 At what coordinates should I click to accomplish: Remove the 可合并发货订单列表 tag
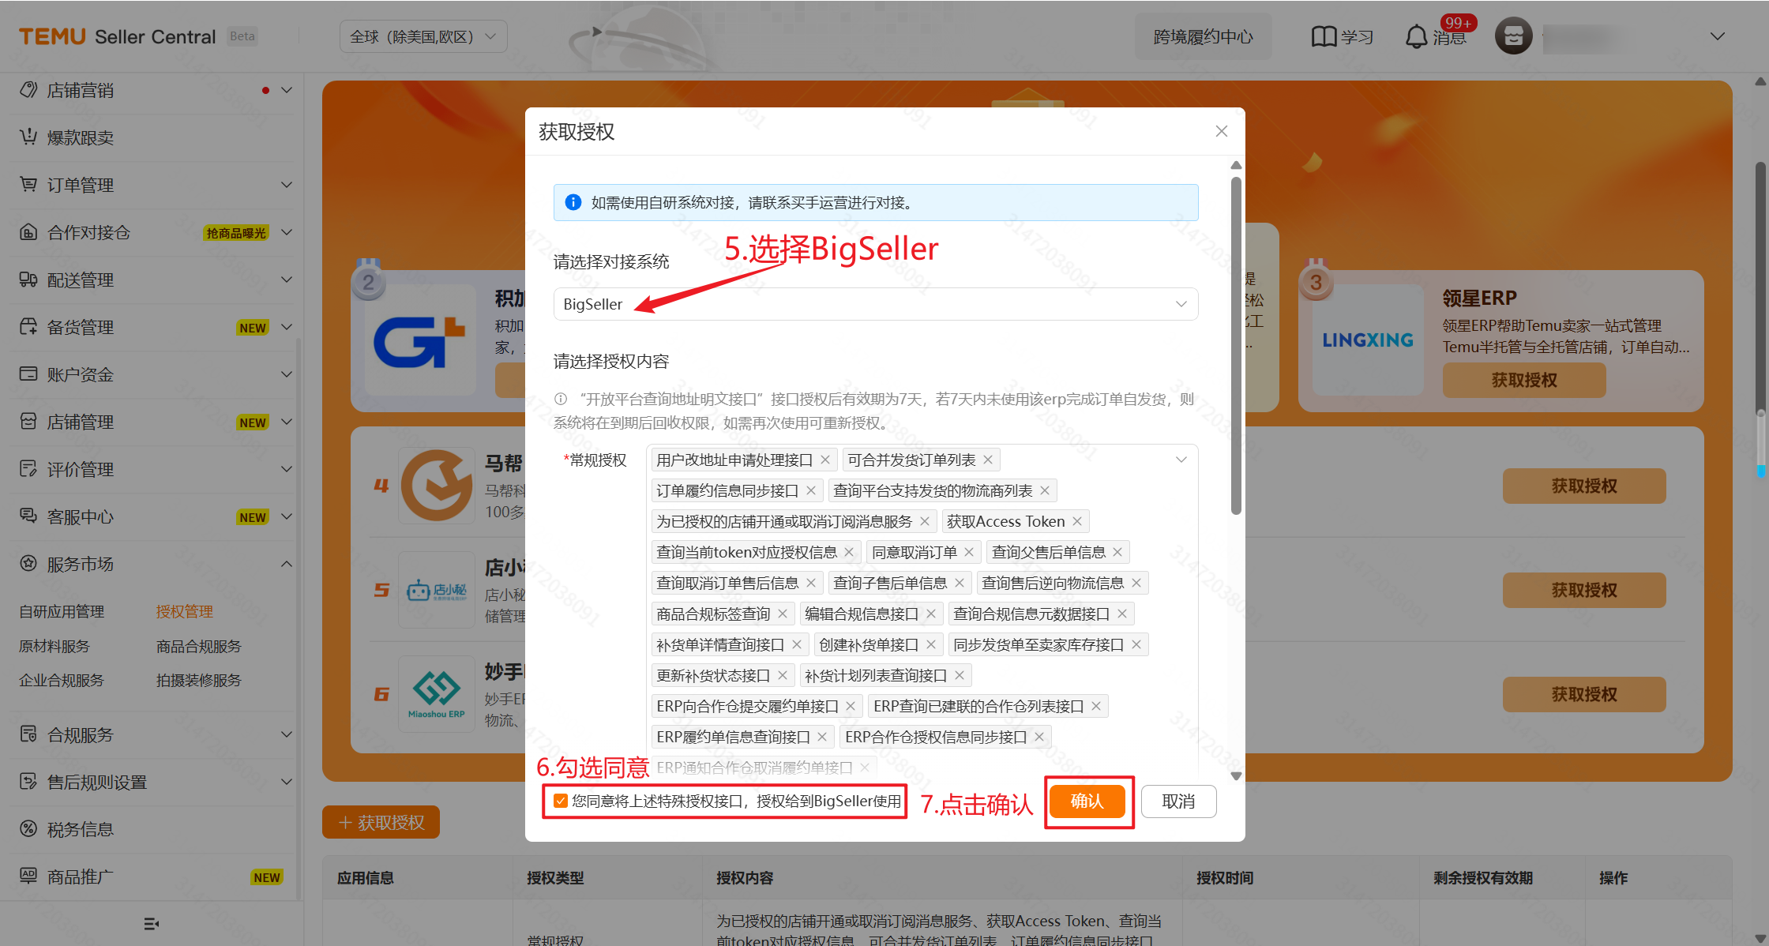click(988, 460)
